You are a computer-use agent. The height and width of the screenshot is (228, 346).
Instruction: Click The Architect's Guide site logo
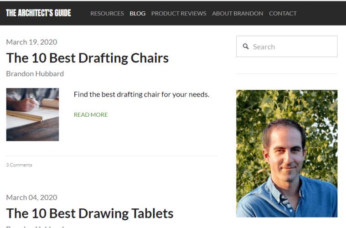38,13
